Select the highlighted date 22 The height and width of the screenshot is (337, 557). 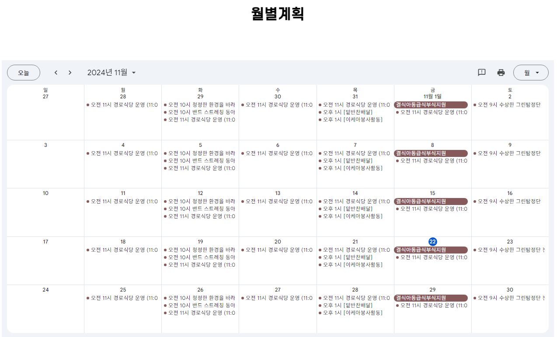pyautogui.click(x=432, y=242)
